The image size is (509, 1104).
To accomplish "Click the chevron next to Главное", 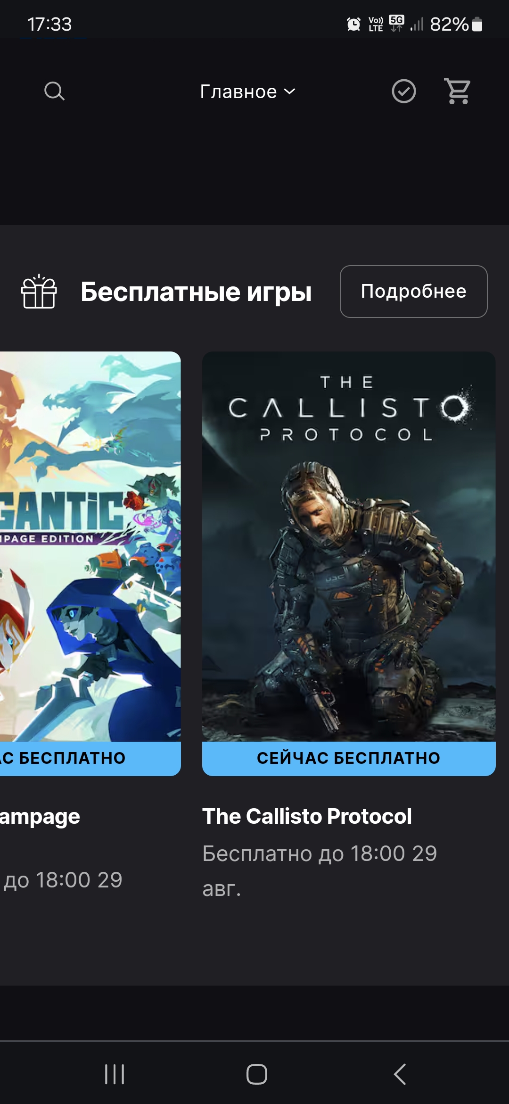I will coord(289,92).
